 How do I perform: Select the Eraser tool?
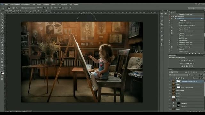pyautogui.click(x=2, y=42)
